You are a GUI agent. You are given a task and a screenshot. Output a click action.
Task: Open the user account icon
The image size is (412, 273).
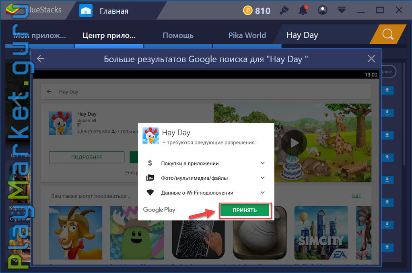(322, 10)
